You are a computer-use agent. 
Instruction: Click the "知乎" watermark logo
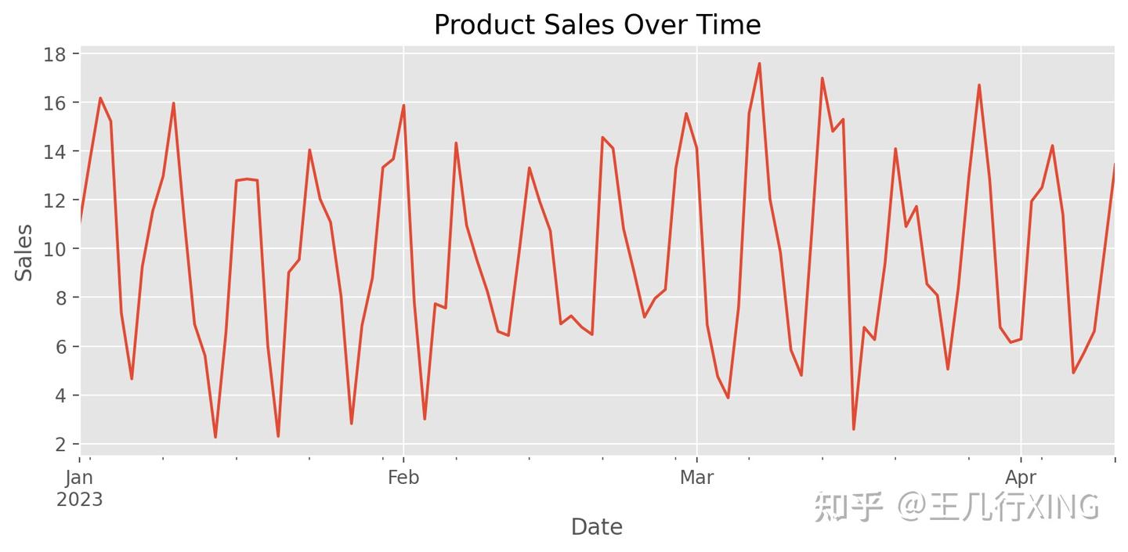(x=849, y=507)
